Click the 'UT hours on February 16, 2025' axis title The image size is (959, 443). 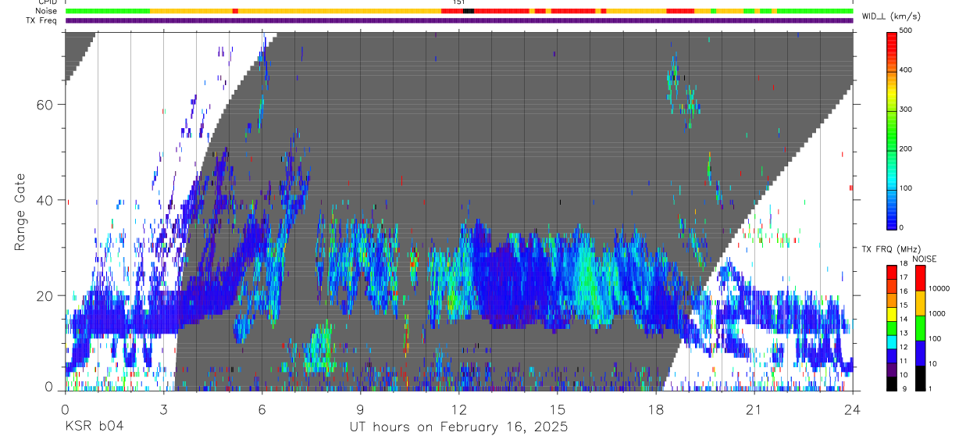coord(458,427)
